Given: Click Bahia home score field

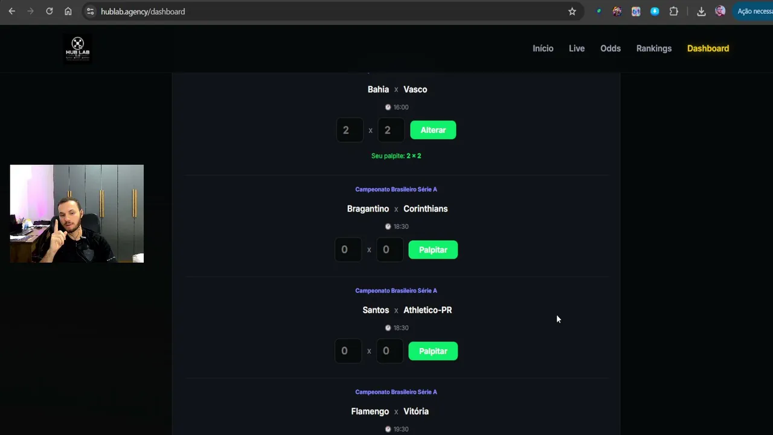Looking at the screenshot, I should tap(350, 130).
